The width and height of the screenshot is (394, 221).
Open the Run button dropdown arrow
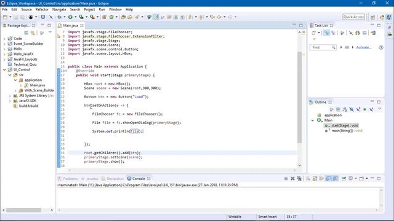[x=75, y=17]
